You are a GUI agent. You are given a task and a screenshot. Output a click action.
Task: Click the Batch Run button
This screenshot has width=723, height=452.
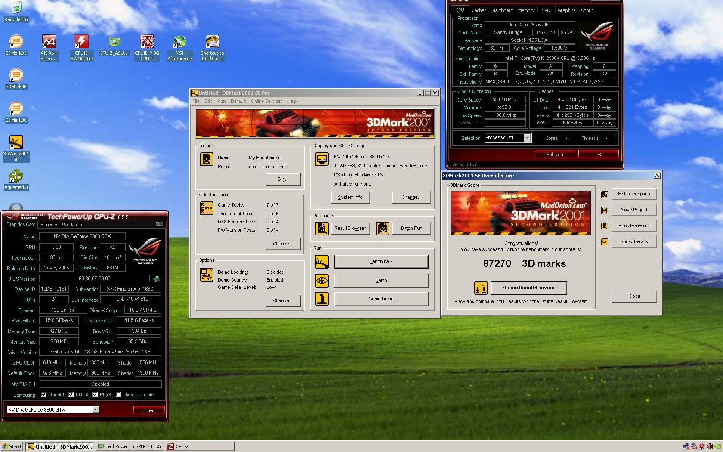coord(411,228)
